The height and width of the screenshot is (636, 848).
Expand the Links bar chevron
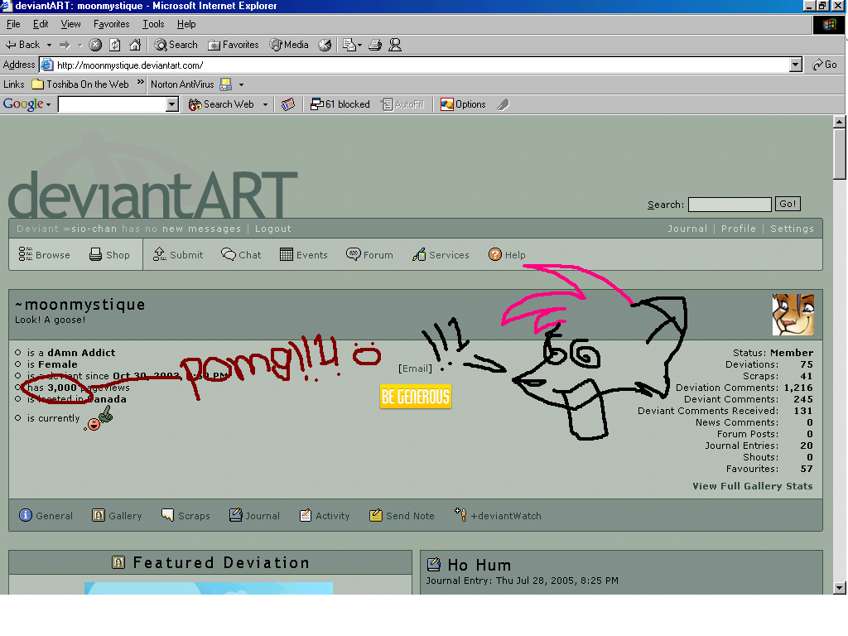[x=141, y=82]
